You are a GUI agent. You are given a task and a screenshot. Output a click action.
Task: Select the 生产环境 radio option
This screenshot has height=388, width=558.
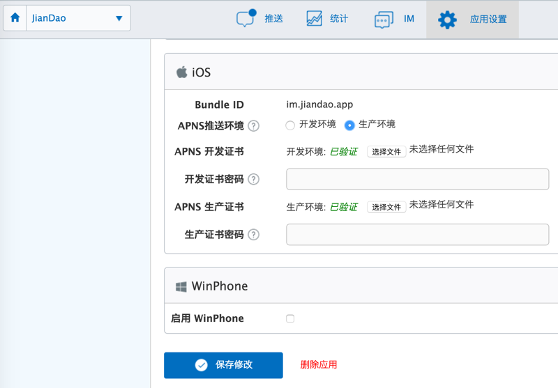[349, 125]
